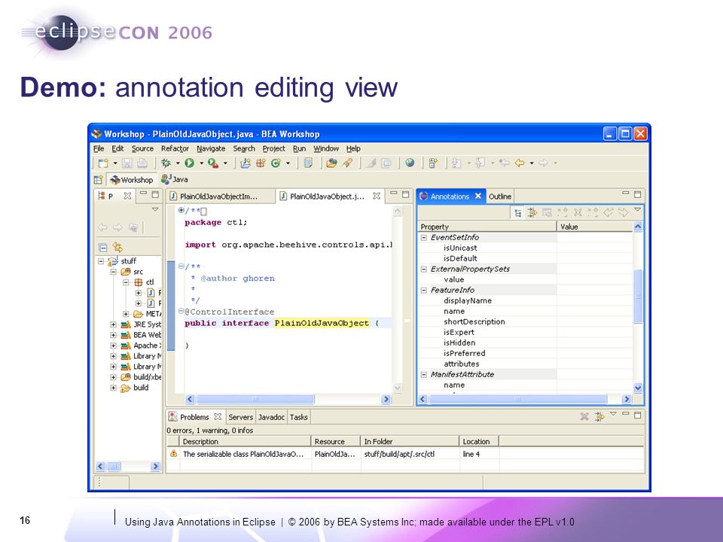Viewport: 723px width, 542px height.
Task: Click Annotations vertical scrollbar down arrow
Action: pos(638,388)
